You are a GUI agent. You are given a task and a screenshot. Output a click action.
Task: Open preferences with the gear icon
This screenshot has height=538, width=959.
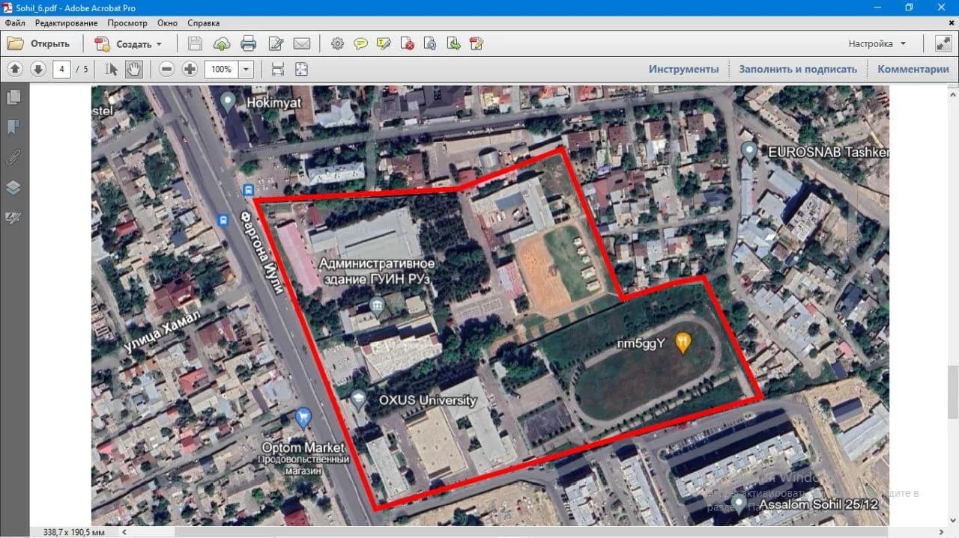point(337,43)
